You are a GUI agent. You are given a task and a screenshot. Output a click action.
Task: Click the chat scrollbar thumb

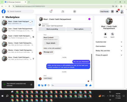pos(91,67)
